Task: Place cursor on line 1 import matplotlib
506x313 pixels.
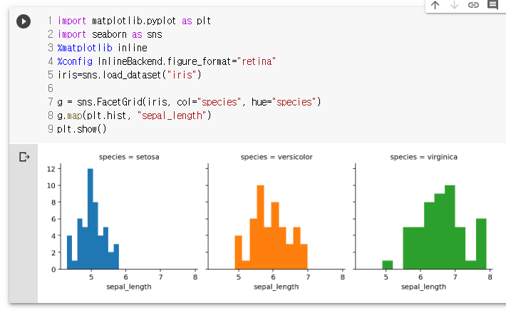Action: [x=134, y=21]
